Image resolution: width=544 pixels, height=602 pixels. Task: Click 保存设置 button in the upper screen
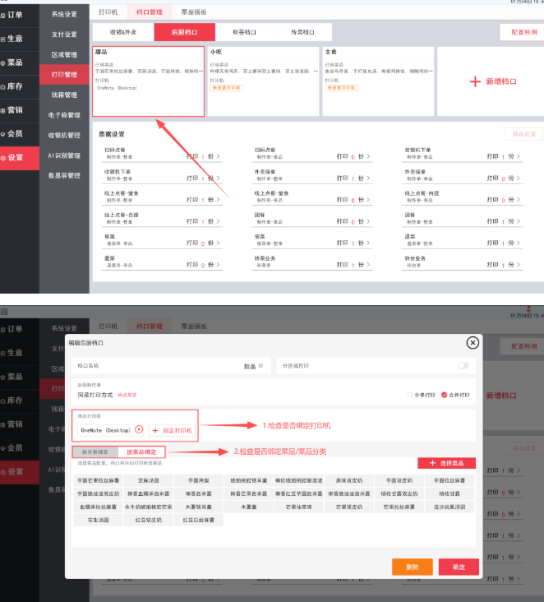click(x=524, y=134)
